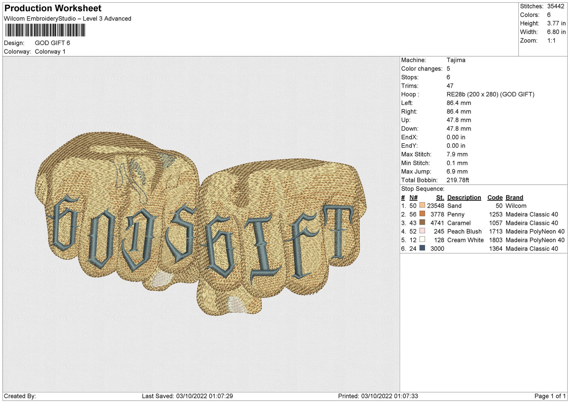The width and height of the screenshot is (570, 403).
Task: Click the Height value 3.77 in
Action: click(556, 24)
